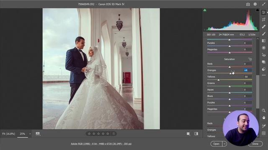Click the Luminance Oranges label
Image resolution: width=268 pixels, height=150 pixels.
(211, 130)
